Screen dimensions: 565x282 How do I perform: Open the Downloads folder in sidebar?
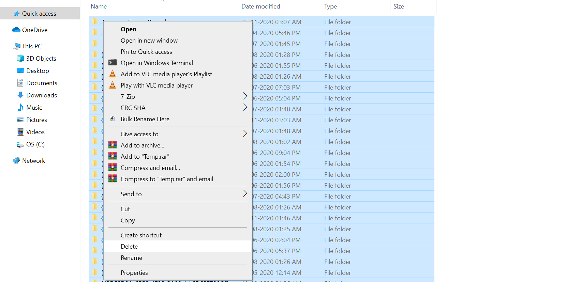[41, 95]
